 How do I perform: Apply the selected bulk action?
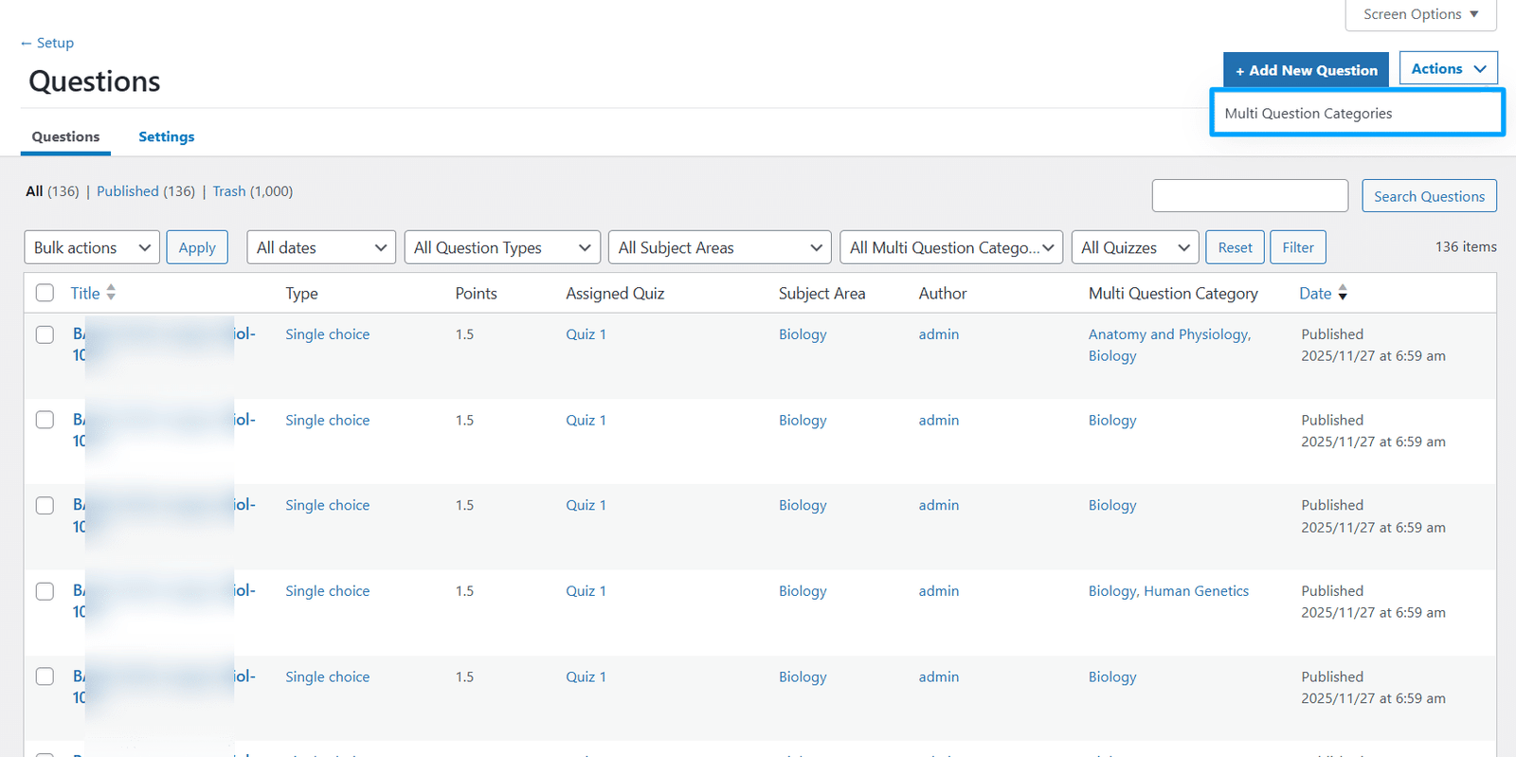click(197, 247)
